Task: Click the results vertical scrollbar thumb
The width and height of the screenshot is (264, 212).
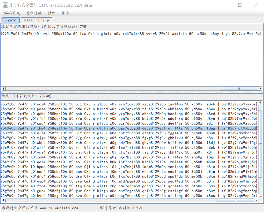Action: pyautogui.click(x=260, y=144)
